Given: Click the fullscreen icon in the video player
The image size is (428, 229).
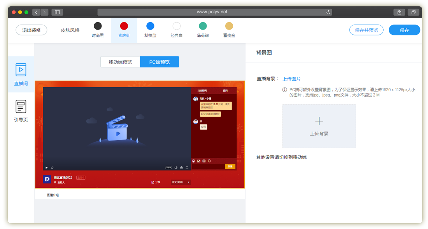Looking at the screenshot, I should coord(187,167).
